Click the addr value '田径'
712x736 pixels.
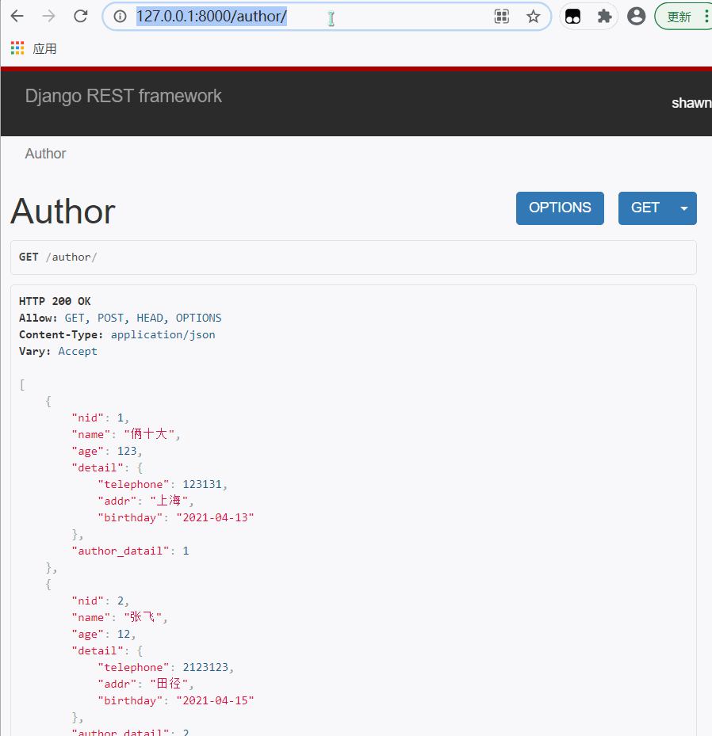point(169,684)
